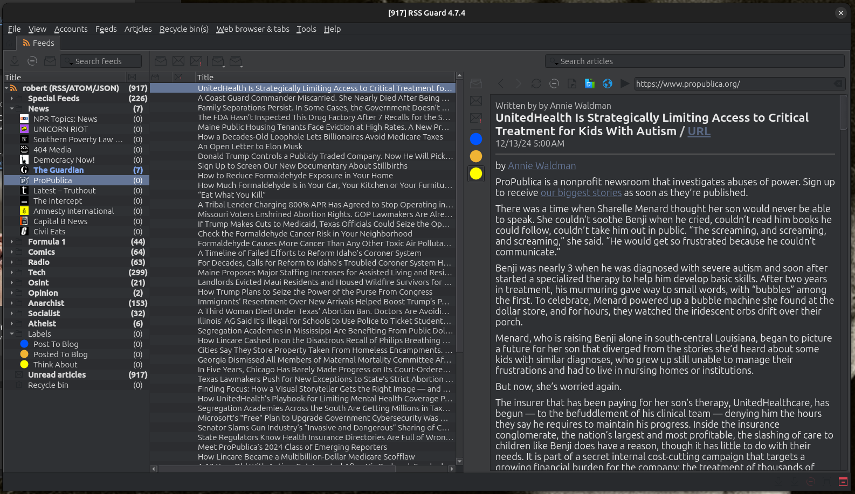
Task: Toggle the yellow Think About label button
Action: [x=476, y=173]
